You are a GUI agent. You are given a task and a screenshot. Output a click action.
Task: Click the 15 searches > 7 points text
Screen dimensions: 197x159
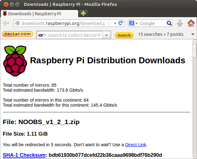click(x=161, y=34)
